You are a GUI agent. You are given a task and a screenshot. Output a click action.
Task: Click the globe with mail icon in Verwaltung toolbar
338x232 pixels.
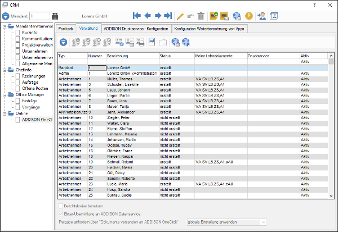176,42
